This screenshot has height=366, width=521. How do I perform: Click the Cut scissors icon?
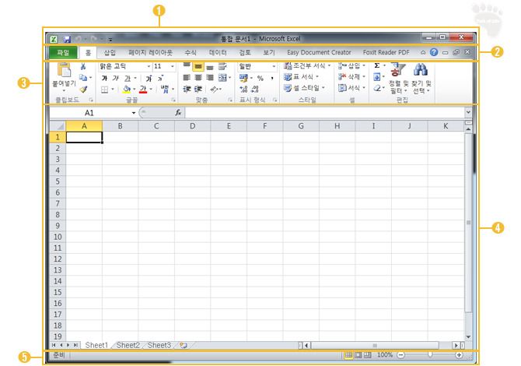[x=83, y=66]
